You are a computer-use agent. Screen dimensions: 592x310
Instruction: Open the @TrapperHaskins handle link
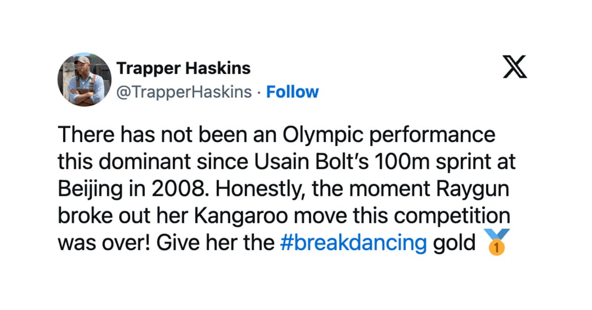point(184,92)
